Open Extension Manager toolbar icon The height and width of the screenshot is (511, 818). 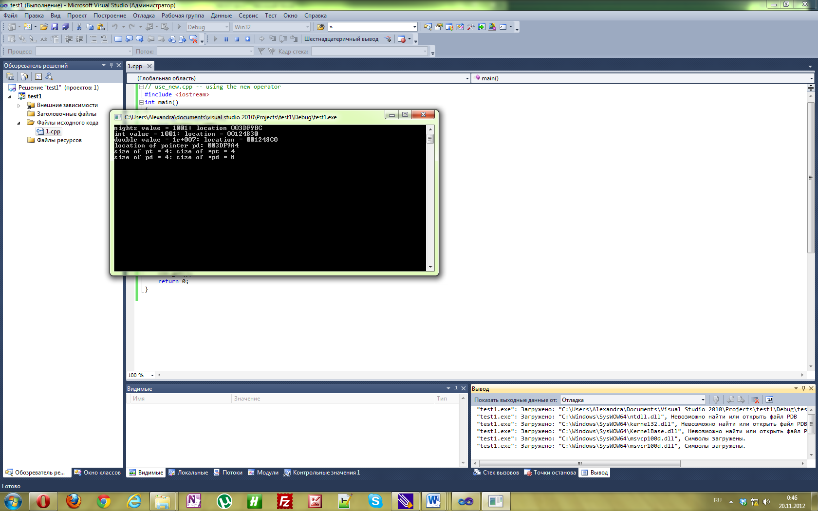492,27
